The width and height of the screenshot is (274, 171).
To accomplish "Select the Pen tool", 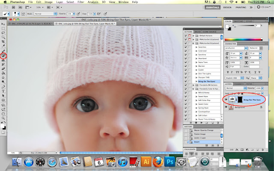I will tap(3, 87).
